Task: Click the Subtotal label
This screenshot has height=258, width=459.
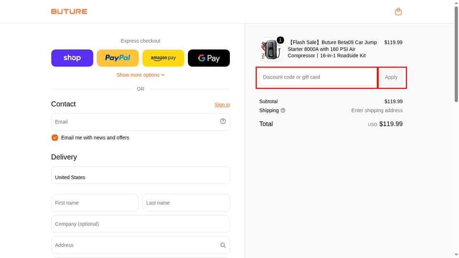Action: (x=268, y=101)
